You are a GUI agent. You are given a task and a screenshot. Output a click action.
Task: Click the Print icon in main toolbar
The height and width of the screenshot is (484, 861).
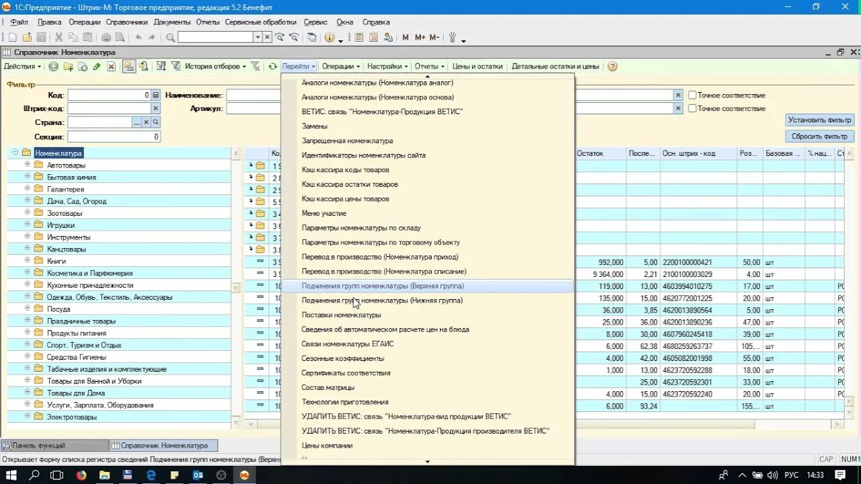tap(106, 38)
